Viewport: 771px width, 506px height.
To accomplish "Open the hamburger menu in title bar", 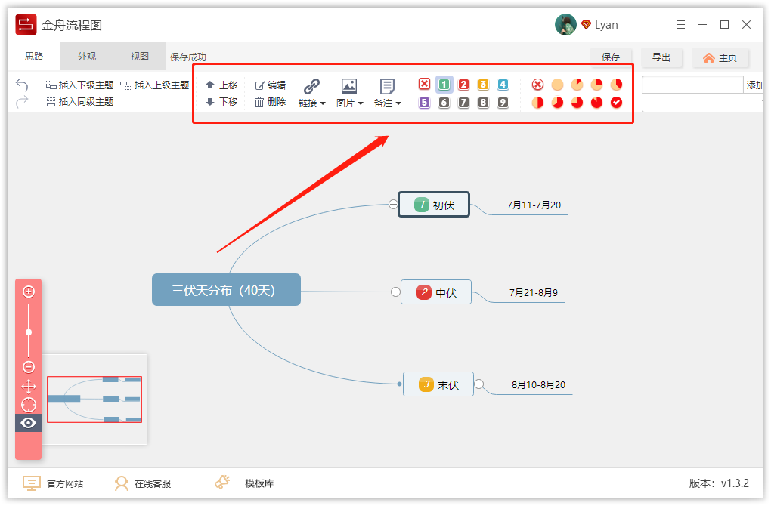I will [680, 25].
